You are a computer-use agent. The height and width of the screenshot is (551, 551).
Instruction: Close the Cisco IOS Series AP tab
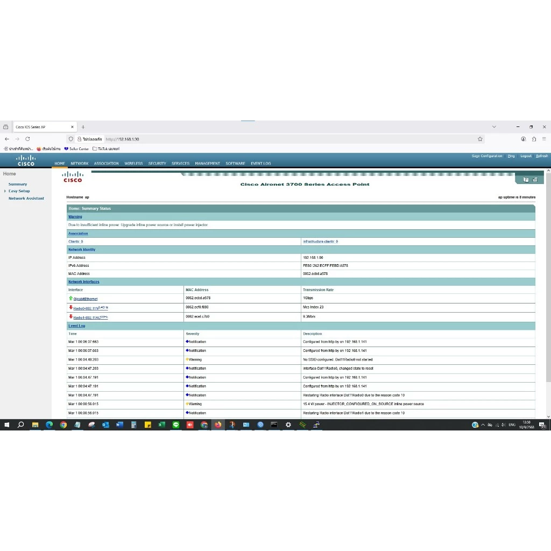[x=72, y=127]
